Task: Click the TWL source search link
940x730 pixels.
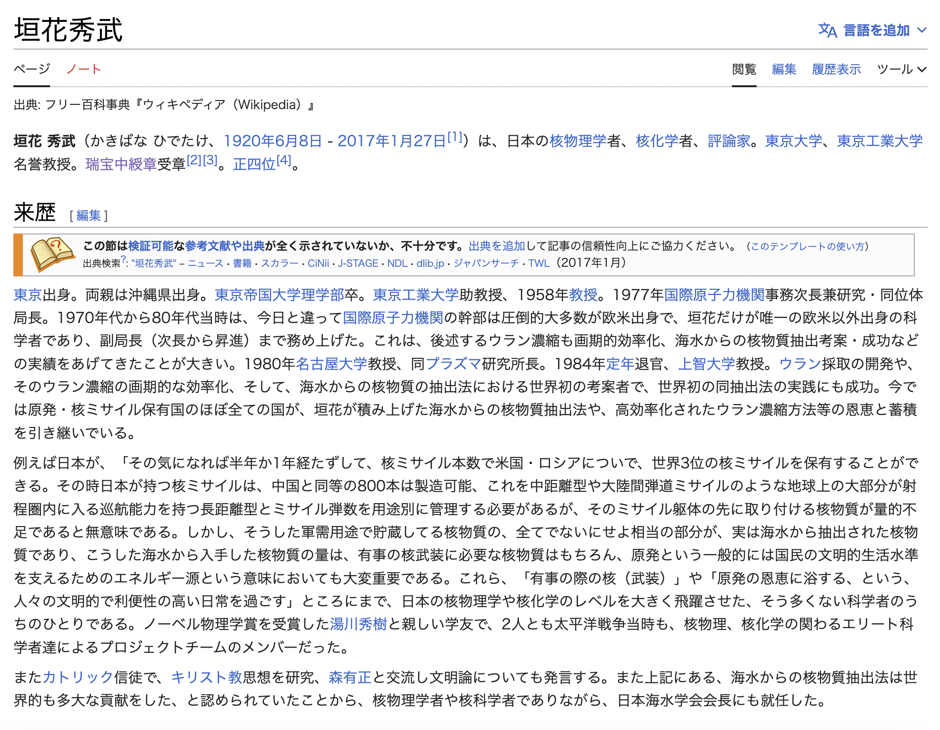Action: pos(539,264)
